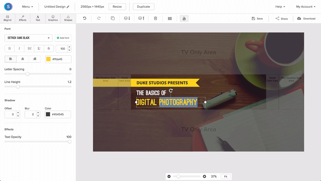Click the redo arrow icon
The width and height of the screenshot is (321, 181).
[99, 18]
